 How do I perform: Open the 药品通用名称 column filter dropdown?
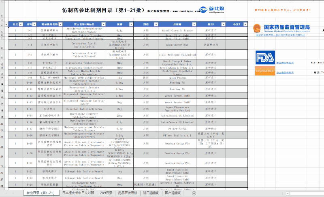60,24
